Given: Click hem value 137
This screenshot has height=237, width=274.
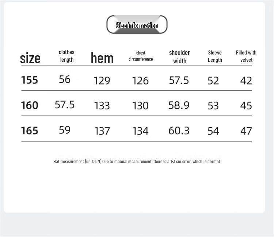Looking at the screenshot, I should click(102, 131).
